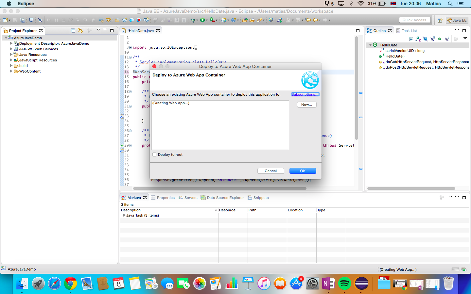The image size is (471, 294).
Task: Click the Open Perspective icon
Action: (x=440, y=20)
